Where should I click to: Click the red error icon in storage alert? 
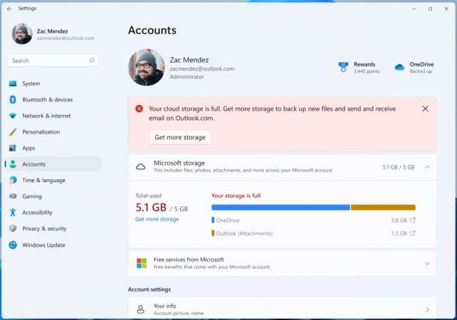point(139,109)
